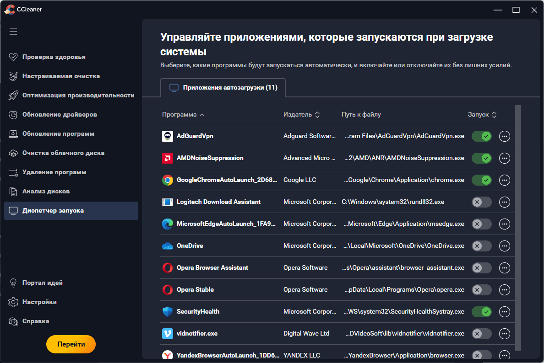This screenshot has height=363, width=544.
Task: Click the Cloud Drive Cleaner icon
Action: click(13, 153)
